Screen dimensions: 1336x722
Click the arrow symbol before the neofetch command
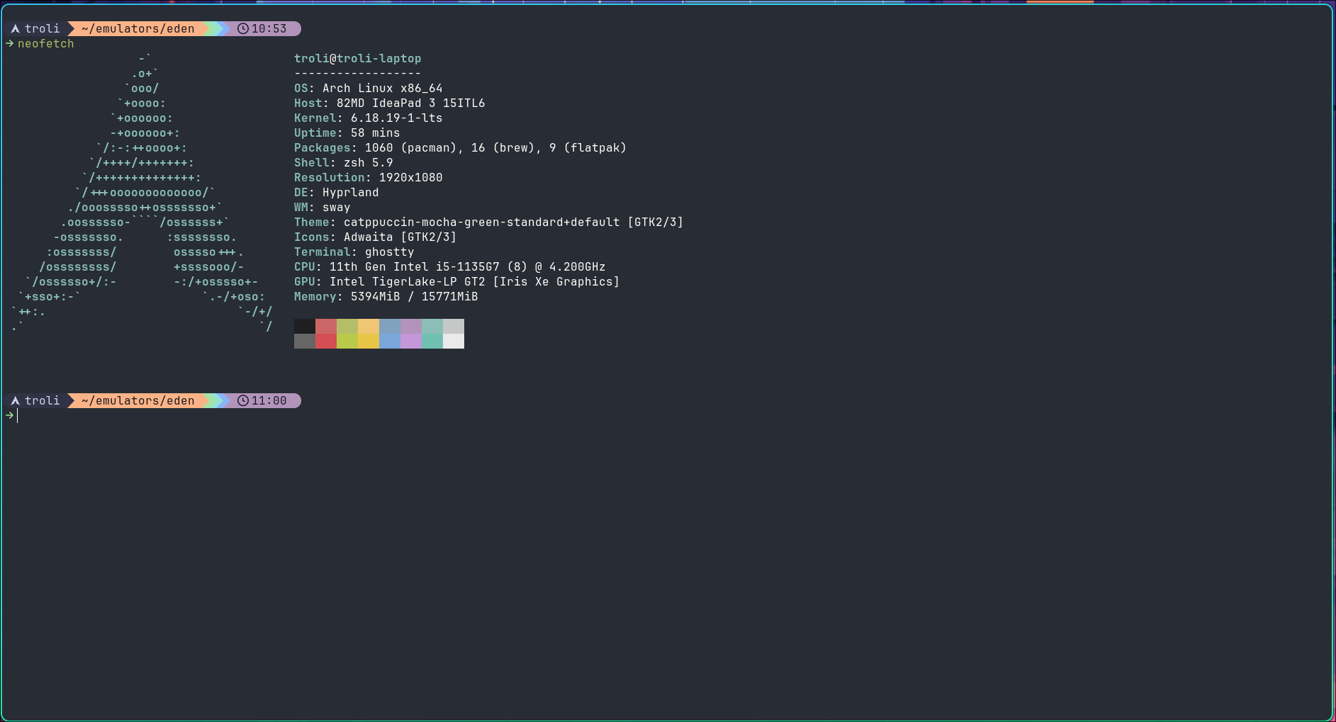(10, 44)
